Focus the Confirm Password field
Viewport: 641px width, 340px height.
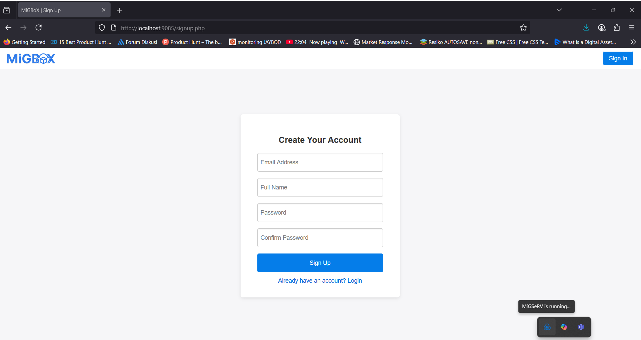pyautogui.click(x=320, y=238)
